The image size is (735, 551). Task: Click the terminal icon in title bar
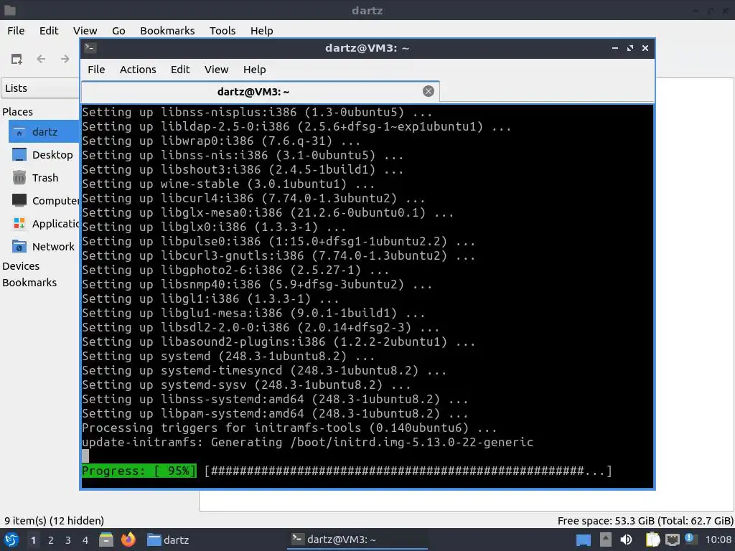coord(90,48)
